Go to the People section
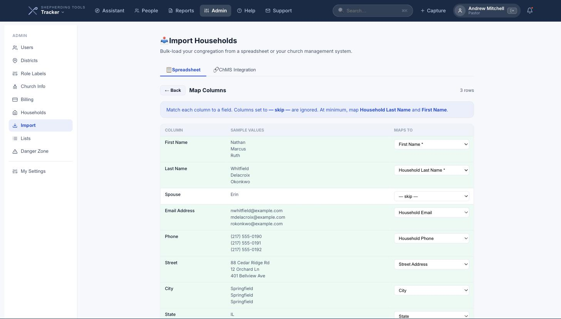This screenshot has height=319, width=561. click(x=146, y=11)
